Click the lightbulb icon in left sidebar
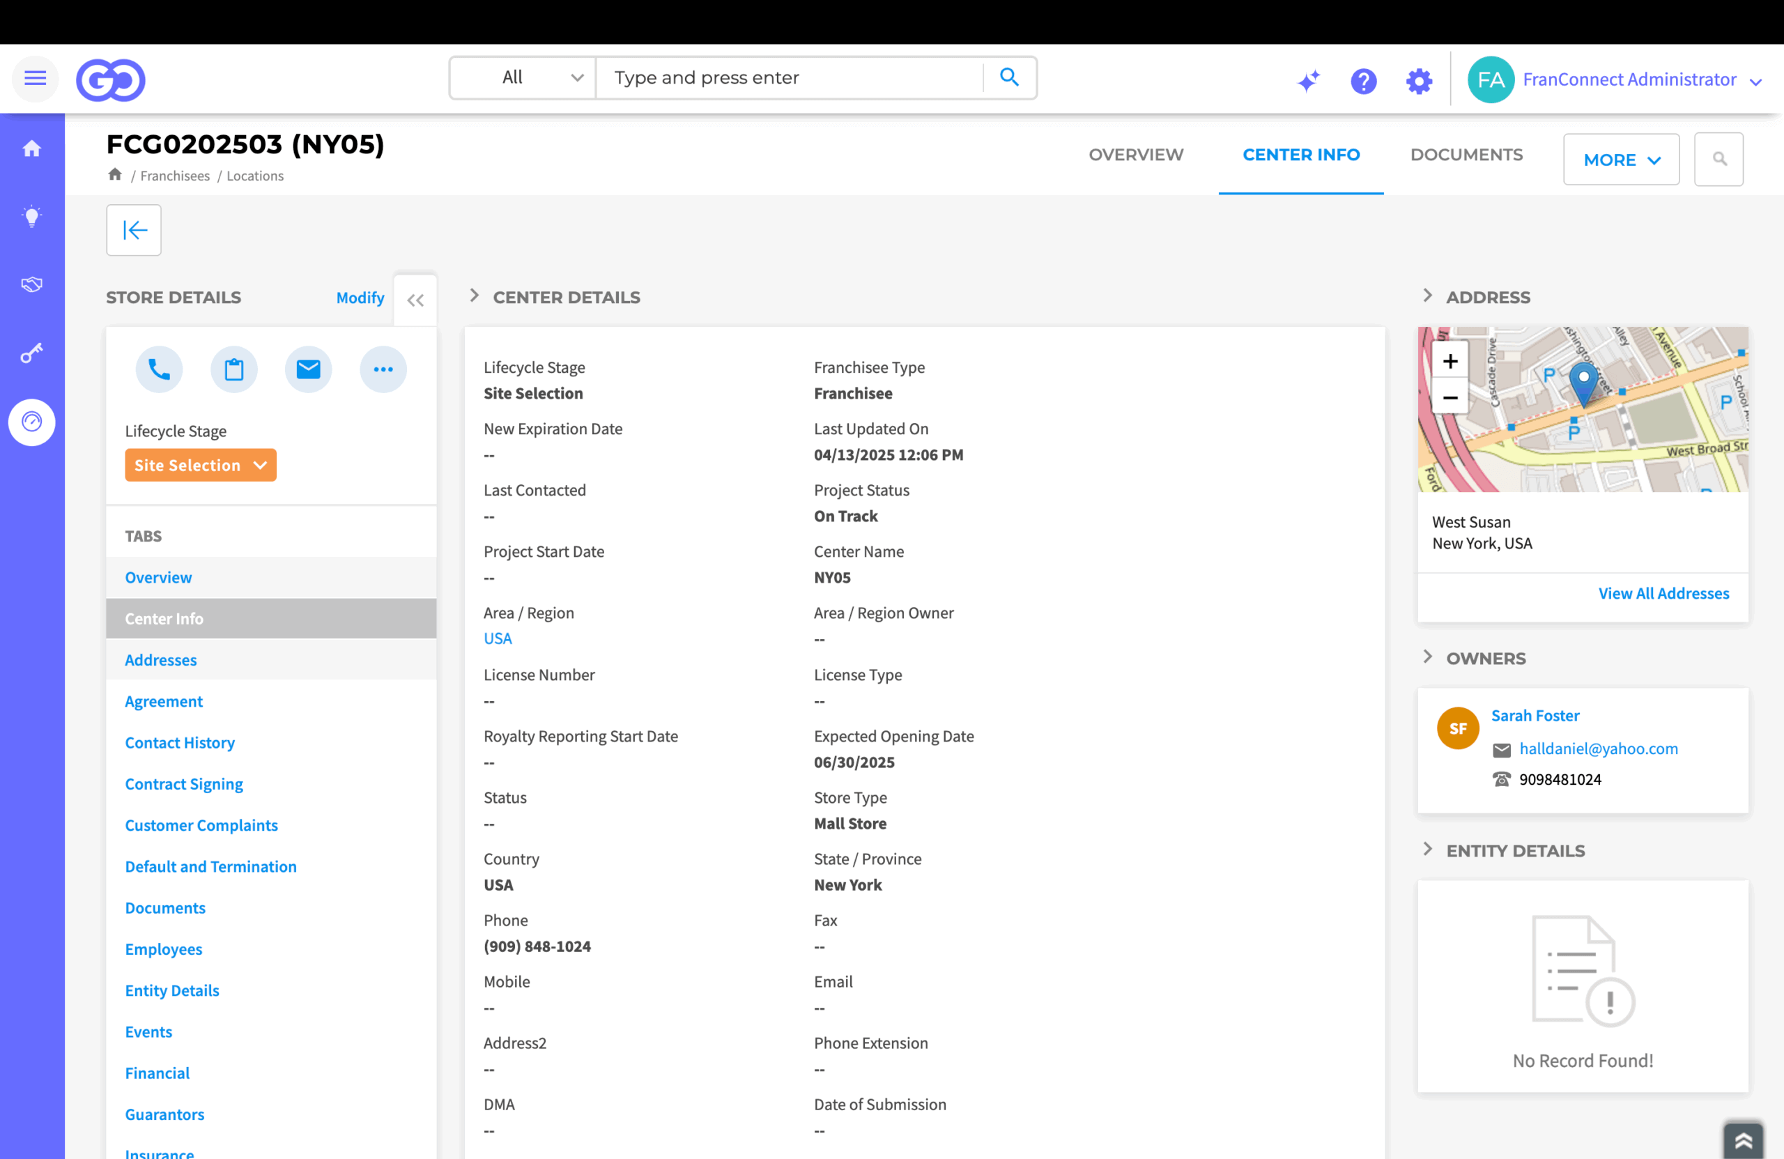 point(31,217)
